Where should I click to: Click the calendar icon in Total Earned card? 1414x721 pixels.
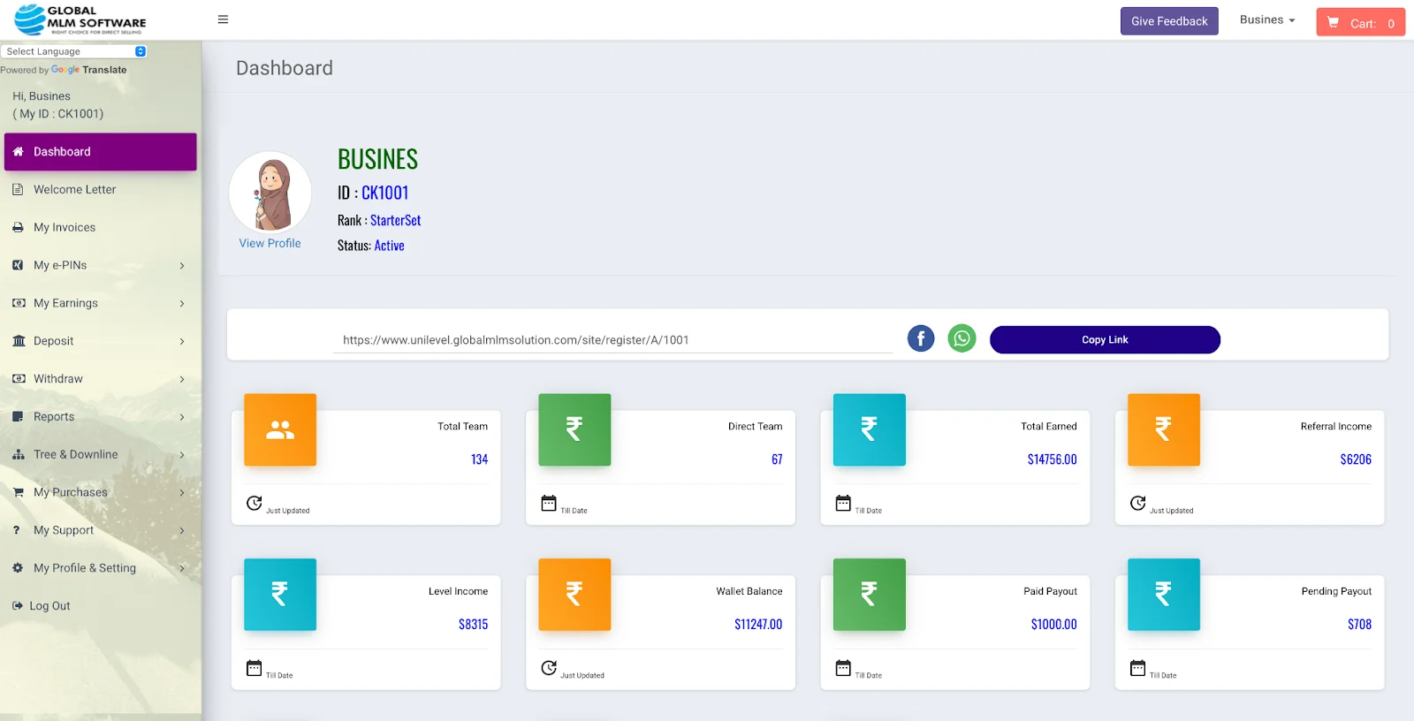coord(843,503)
